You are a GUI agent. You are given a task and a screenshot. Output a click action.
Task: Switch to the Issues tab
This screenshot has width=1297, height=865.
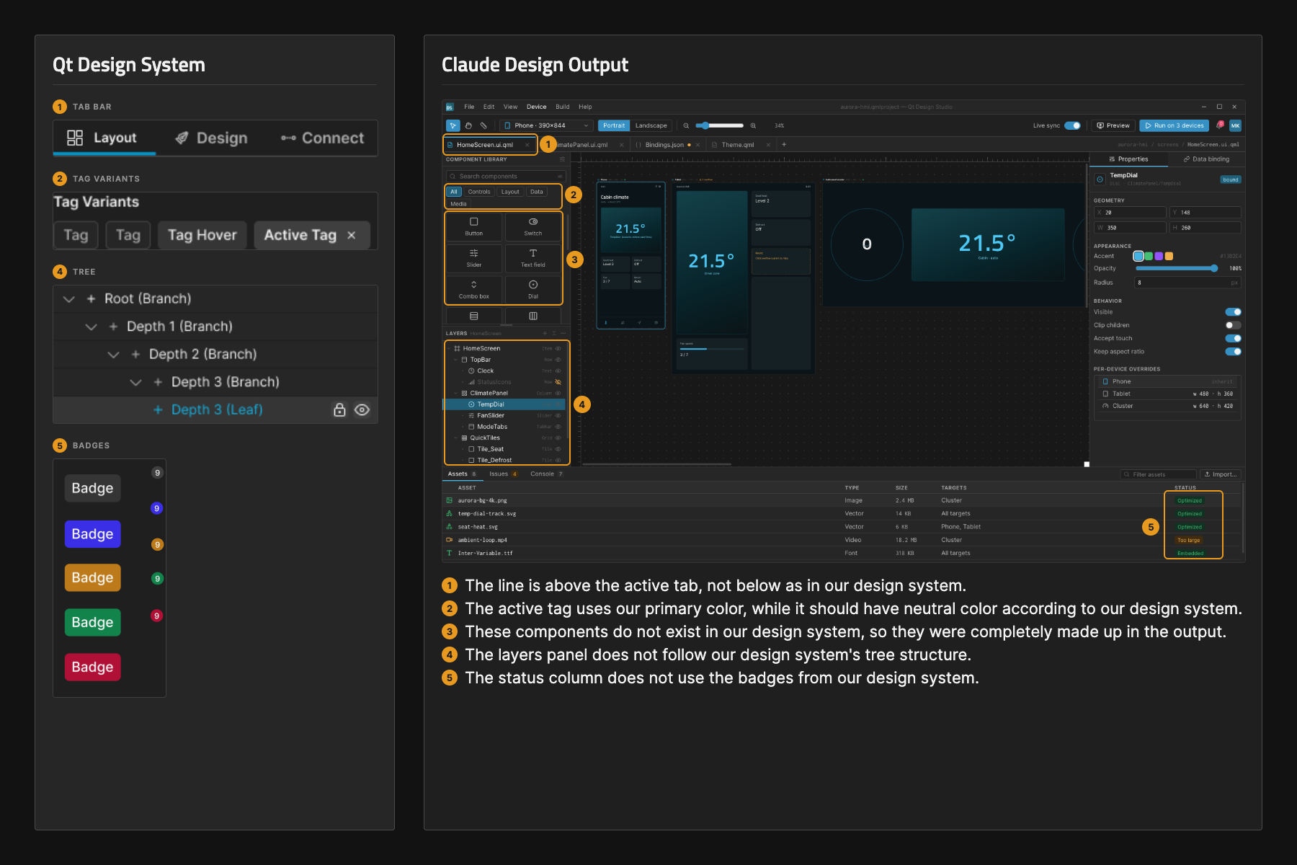coord(503,474)
